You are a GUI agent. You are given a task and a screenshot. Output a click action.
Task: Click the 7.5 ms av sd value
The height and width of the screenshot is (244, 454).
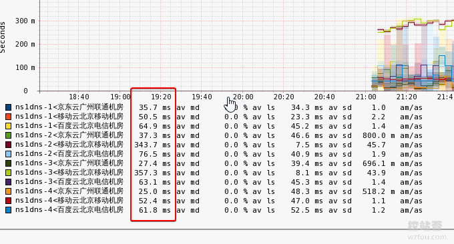309,145
